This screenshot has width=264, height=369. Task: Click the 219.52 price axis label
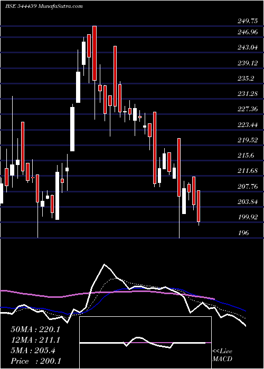click(x=248, y=140)
